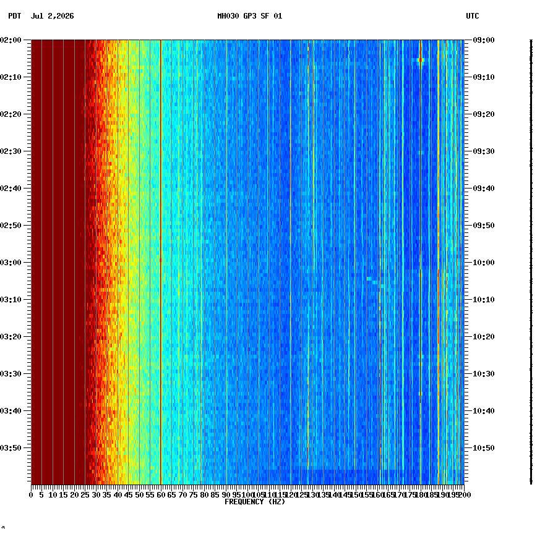Click the 'FREQUENCY (HZ)' axis title
Image resolution: width=558 pixels, height=534 pixels.
(255, 502)
